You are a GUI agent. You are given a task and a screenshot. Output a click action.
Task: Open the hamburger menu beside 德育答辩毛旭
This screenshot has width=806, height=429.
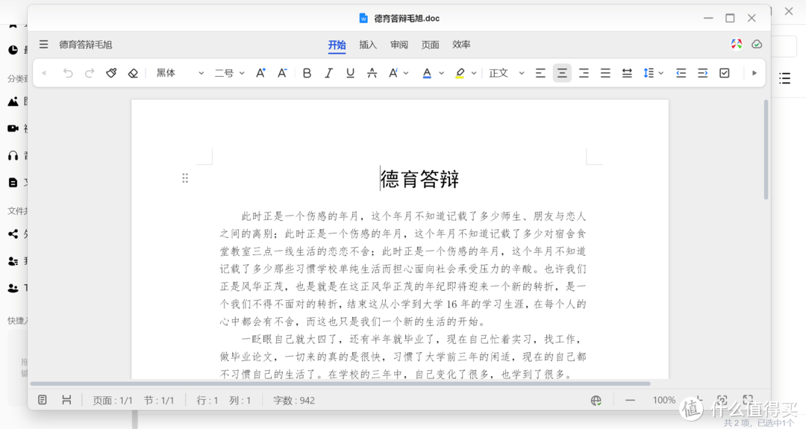pos(44,45)
